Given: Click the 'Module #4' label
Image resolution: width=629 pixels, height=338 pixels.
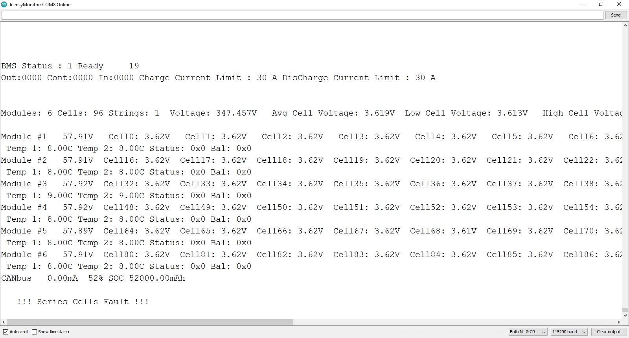Looking at the screenshot, I should coord(24,208).
